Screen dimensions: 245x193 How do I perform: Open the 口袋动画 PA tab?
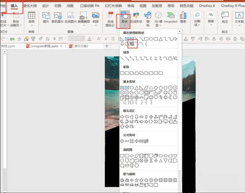[90, 6]
